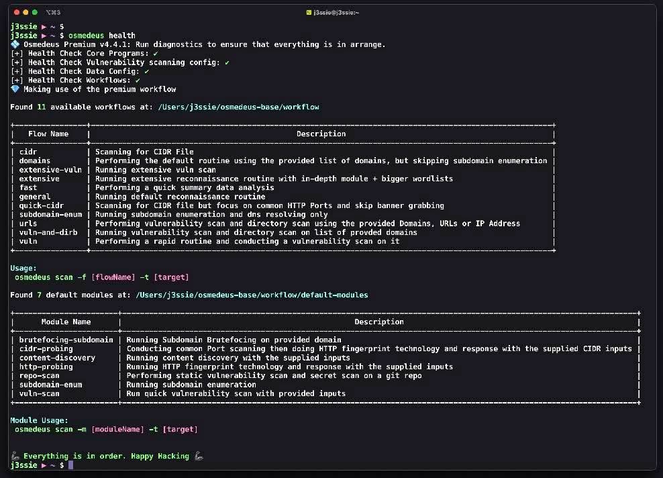
Task: Click the 'osmedeus health' command text
Action: (102, 36)
